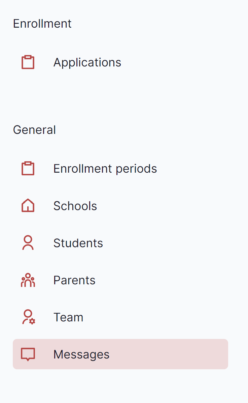Click the family group icon for Parents
248x403 pixels.
point(28,280)
